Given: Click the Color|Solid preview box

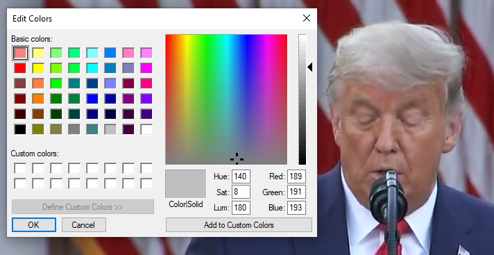Looking at the screenshot, I should click(185, 183).
